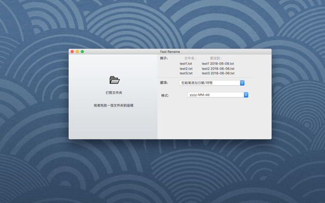Open the 選項 dropdown for appending date/time
Screen dimensions: 325x203
click(212, 83)
